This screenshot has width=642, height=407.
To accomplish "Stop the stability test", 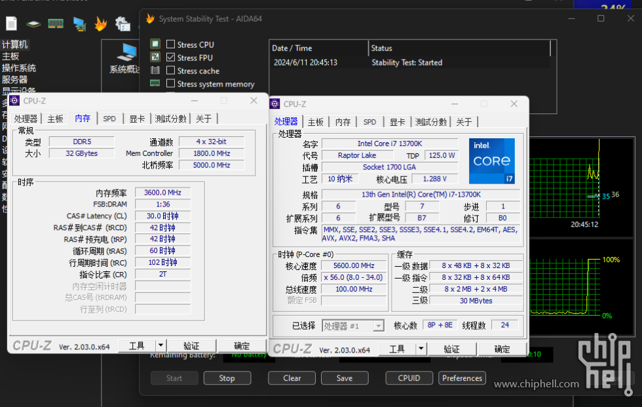I will (227, 378).
